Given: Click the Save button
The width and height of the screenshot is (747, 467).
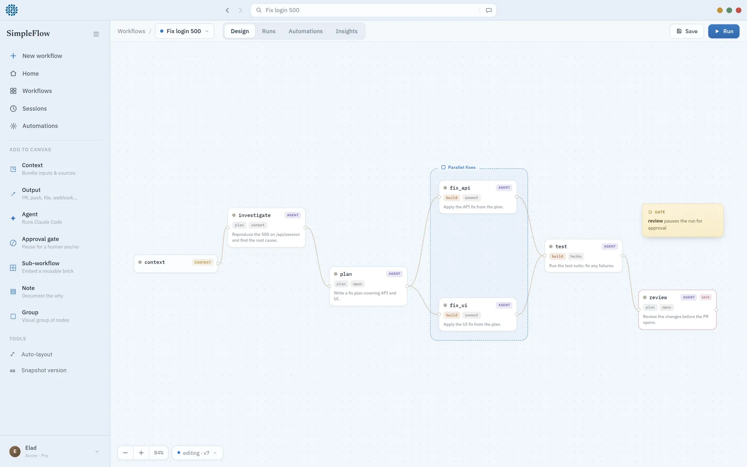Looking at the screenshot, I should [686, 31].
